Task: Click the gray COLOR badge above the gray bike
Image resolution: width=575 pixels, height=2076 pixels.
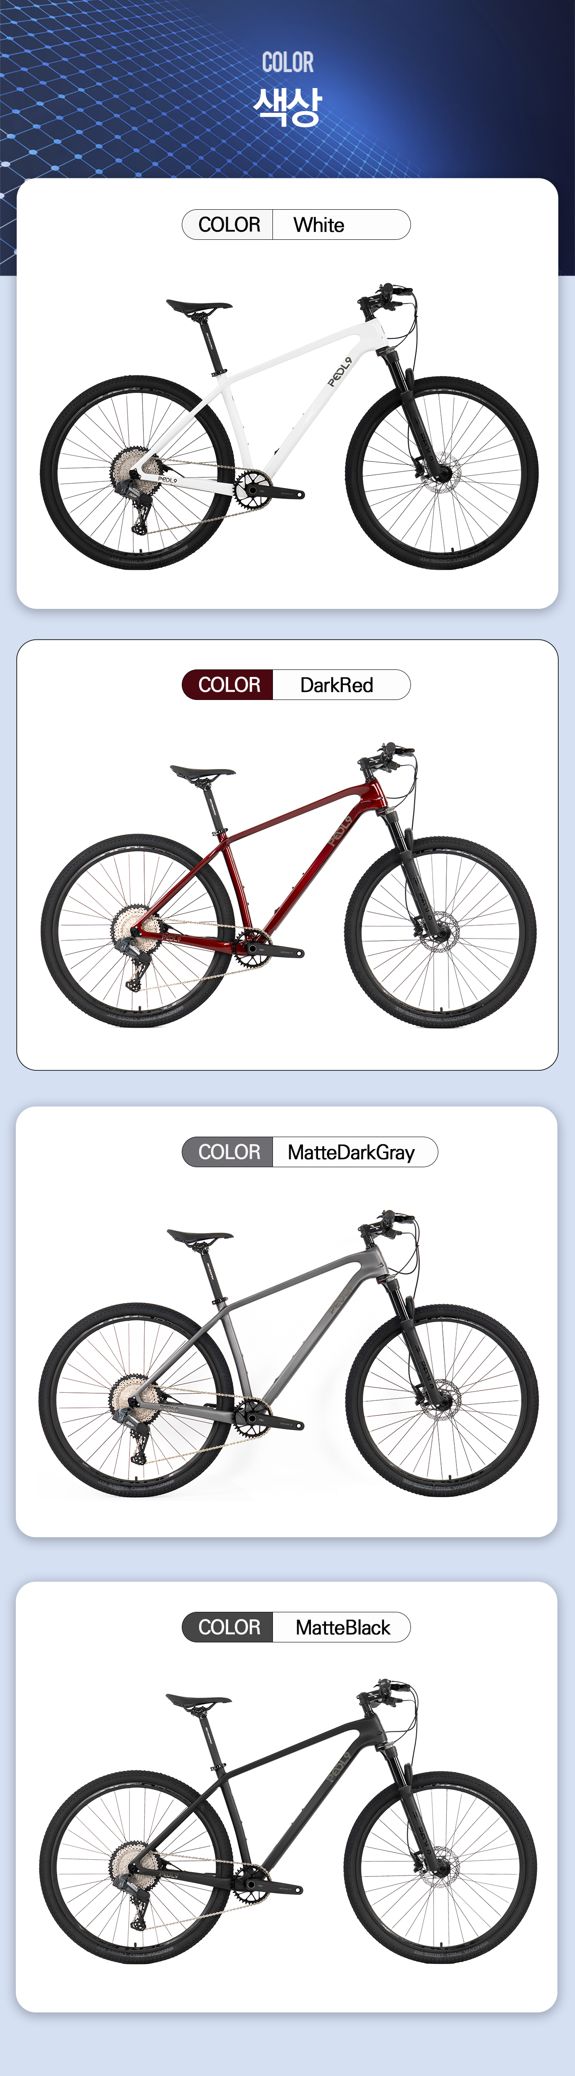Action: pos(228,1153)
